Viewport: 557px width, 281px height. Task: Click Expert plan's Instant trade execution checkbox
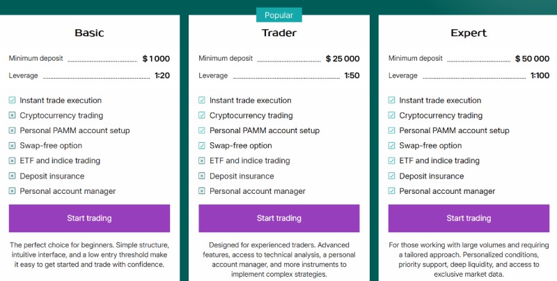click(x=392, y=100)
